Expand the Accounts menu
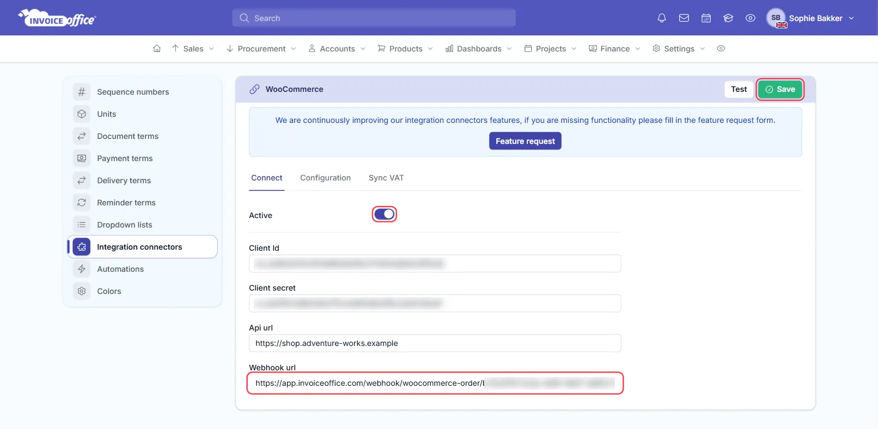878x429 pixels. point(337,49)
